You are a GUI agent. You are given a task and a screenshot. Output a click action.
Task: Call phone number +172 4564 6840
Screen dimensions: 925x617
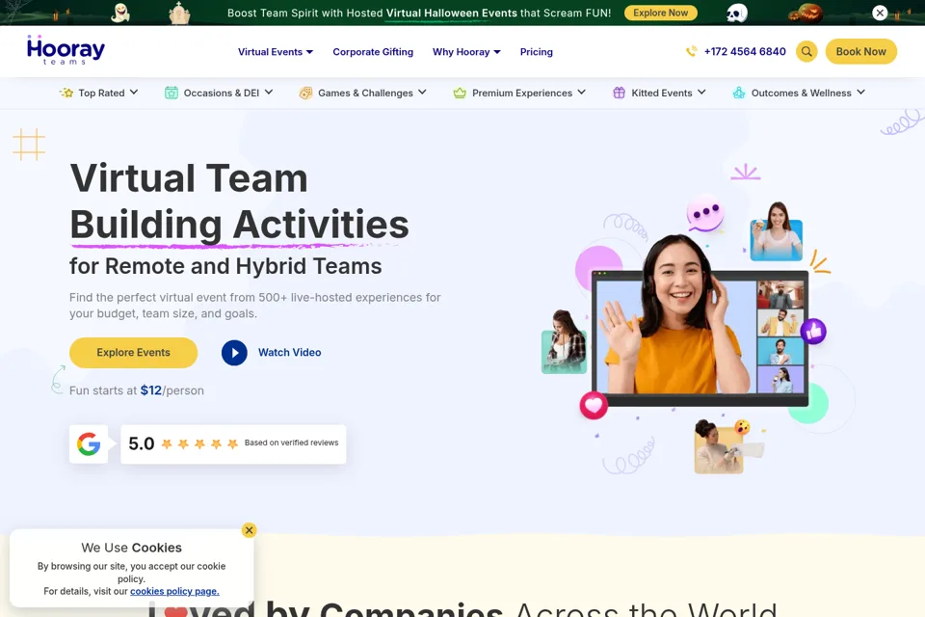(745, 51)
